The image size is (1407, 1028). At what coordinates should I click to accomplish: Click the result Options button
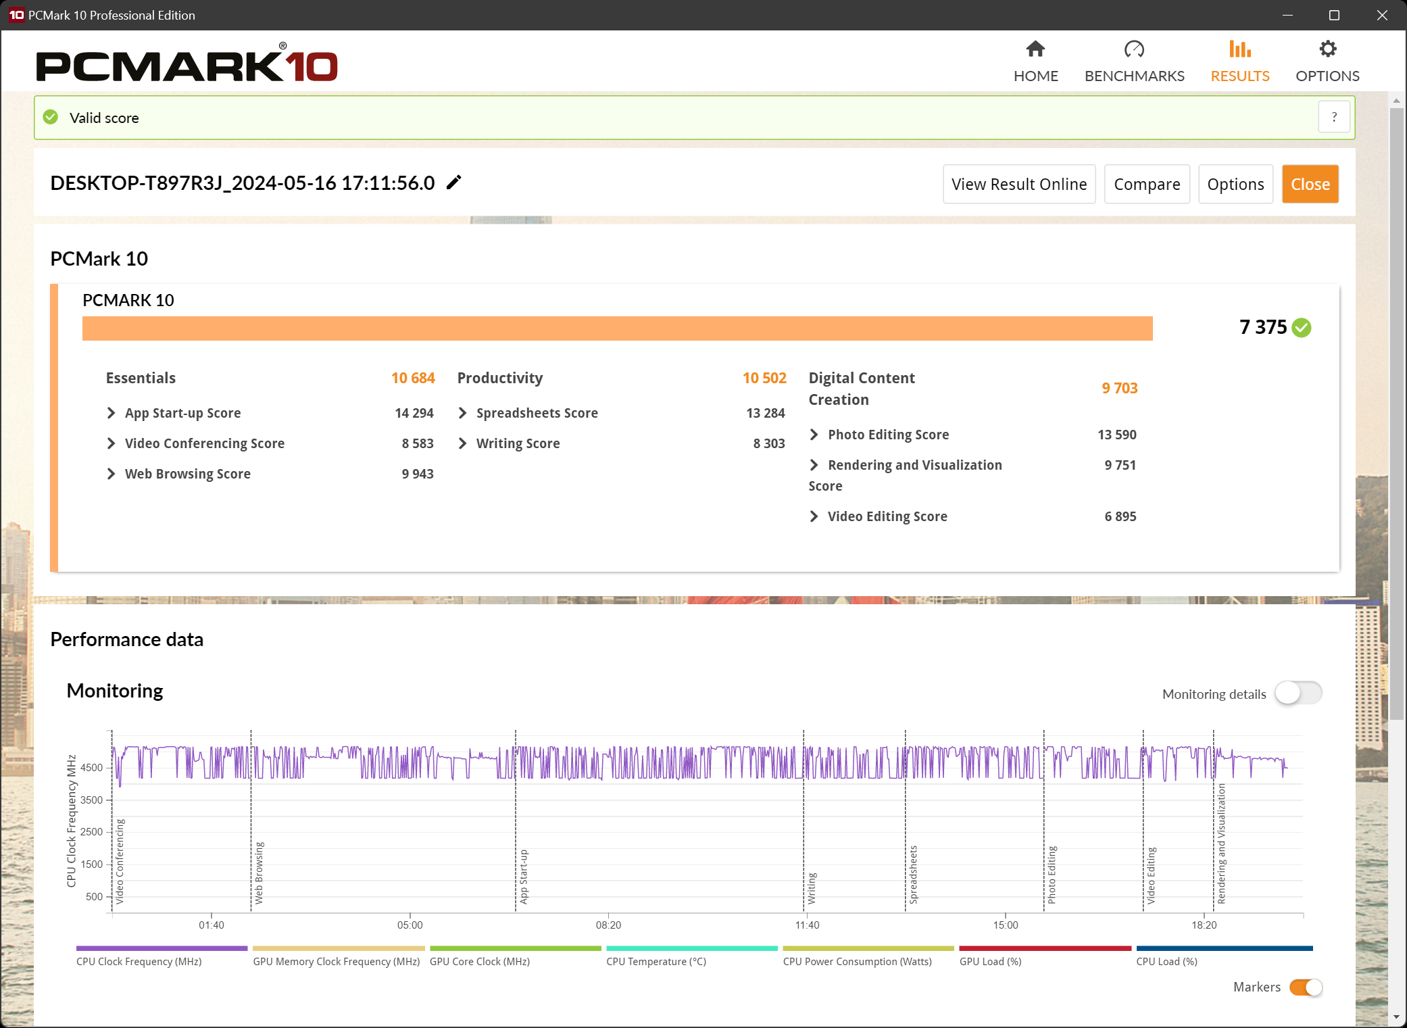[1235, 184]
